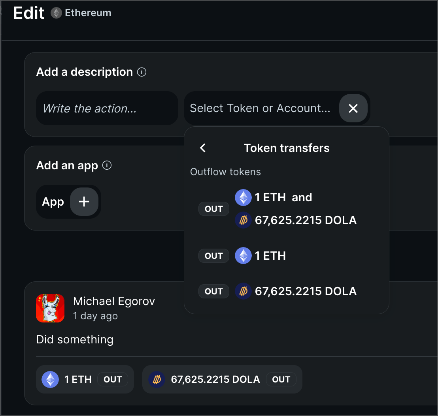The image size is (438, 416).
Task: Expand the first OUT badge details
Action: [213, 209]
